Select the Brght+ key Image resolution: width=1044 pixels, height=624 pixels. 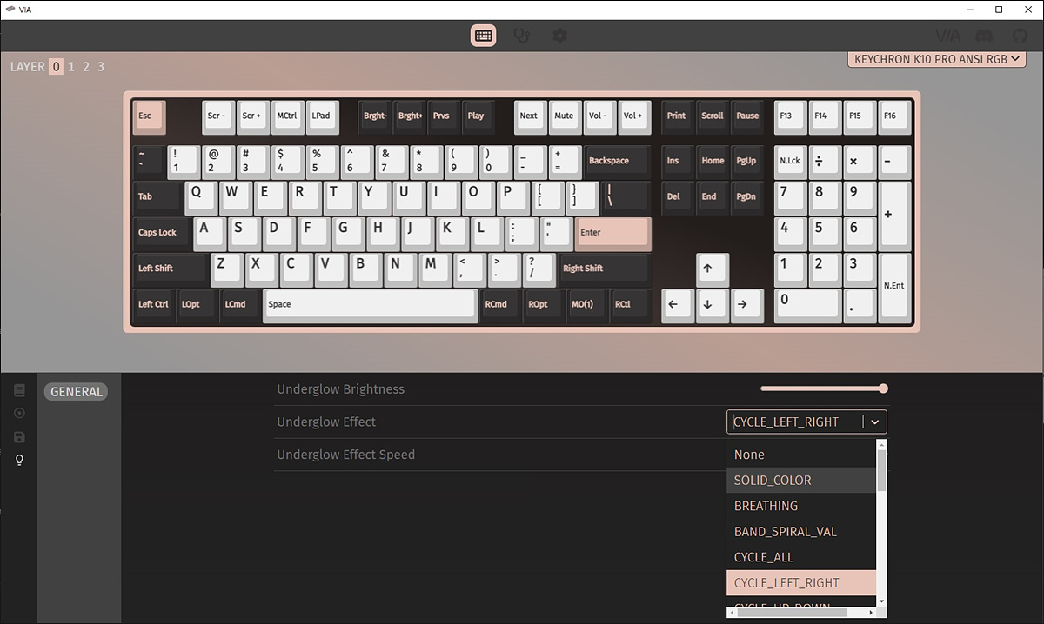[411, 117]
